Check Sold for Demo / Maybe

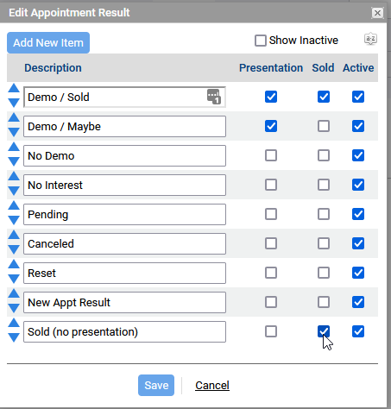coord(324,126)
